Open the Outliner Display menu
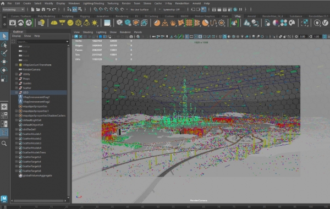The image size is (330, 209). [16, 36]
